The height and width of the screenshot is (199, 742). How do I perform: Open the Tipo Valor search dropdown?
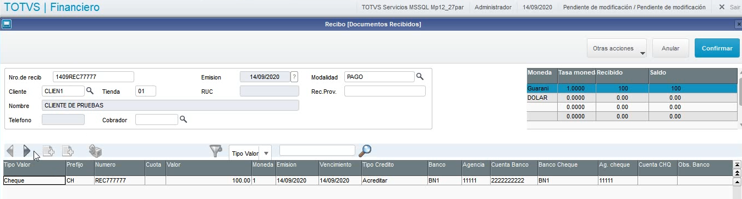267,153
